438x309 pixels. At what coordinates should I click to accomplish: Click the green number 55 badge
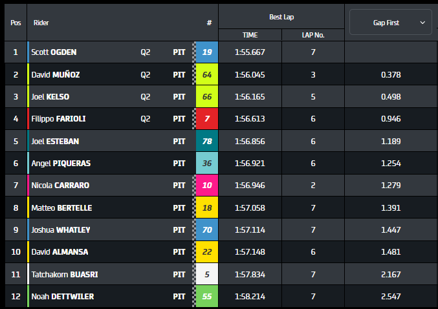207,297
